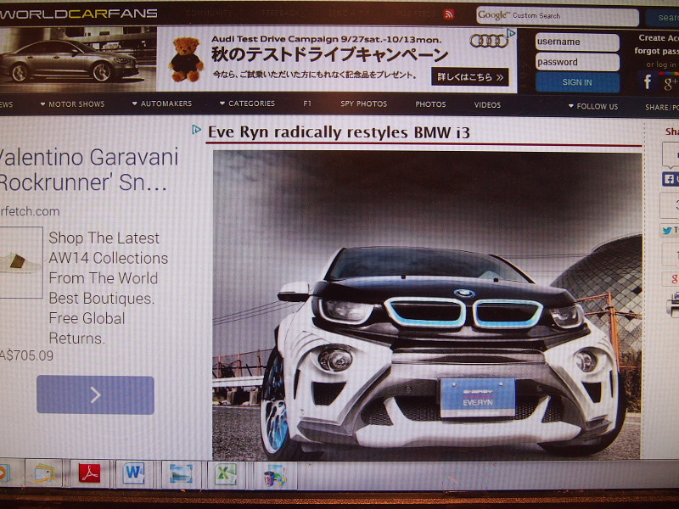Open the Photos section
The width and height of the screenshot is (679, 509).
click(430, 104)
